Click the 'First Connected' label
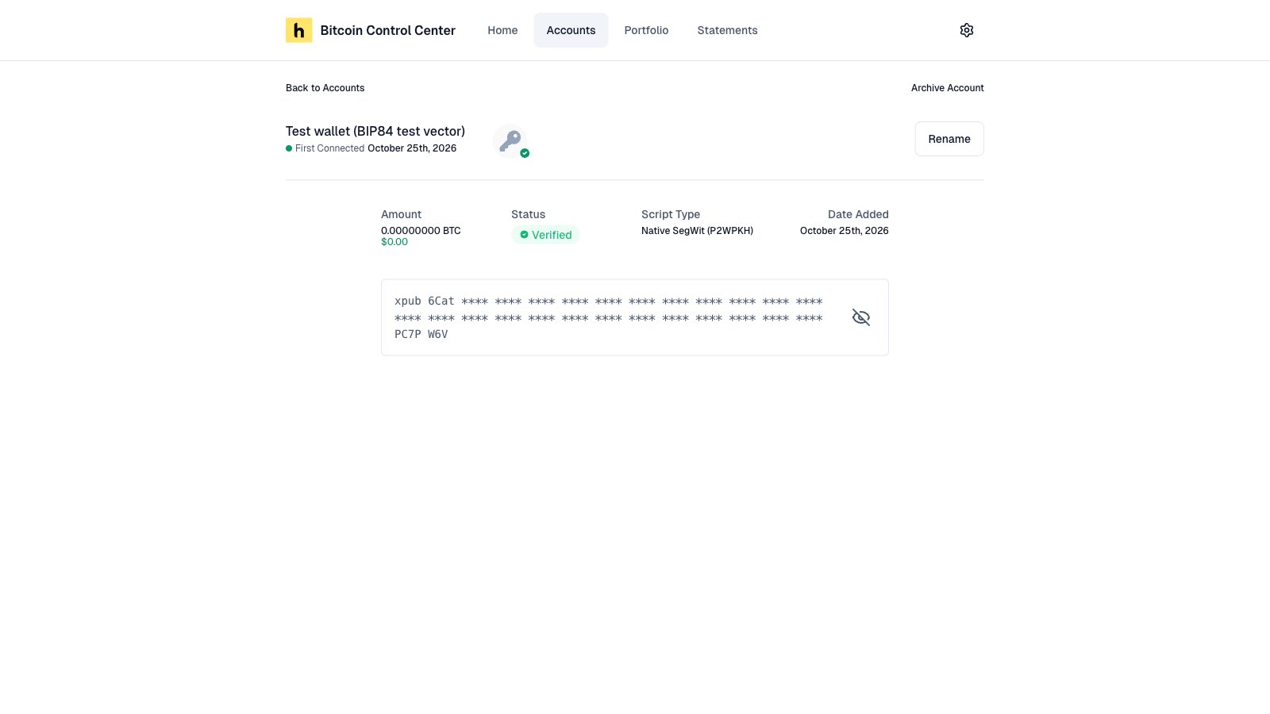Image resolution: width=1270 pixels, height=714 pixels. (329, 148)
